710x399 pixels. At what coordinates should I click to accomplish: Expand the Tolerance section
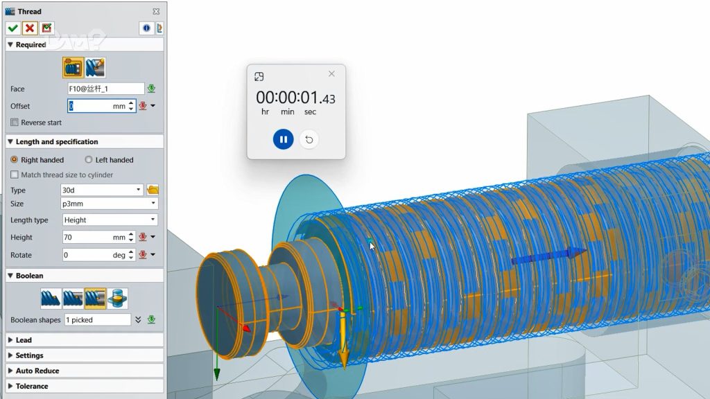pos(32,386)
